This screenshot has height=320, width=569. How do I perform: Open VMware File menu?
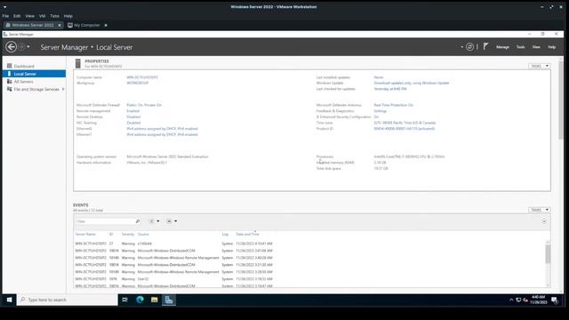pyautogui.click(x=5, y=16)
